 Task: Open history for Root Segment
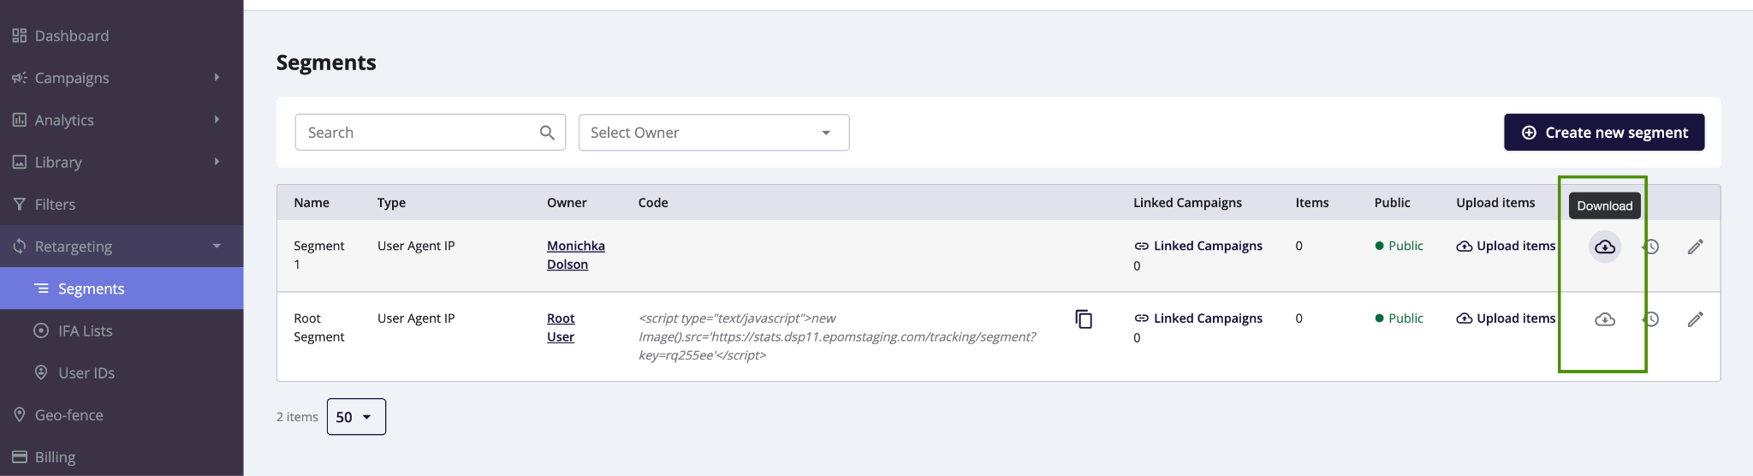pos(1651,319)
